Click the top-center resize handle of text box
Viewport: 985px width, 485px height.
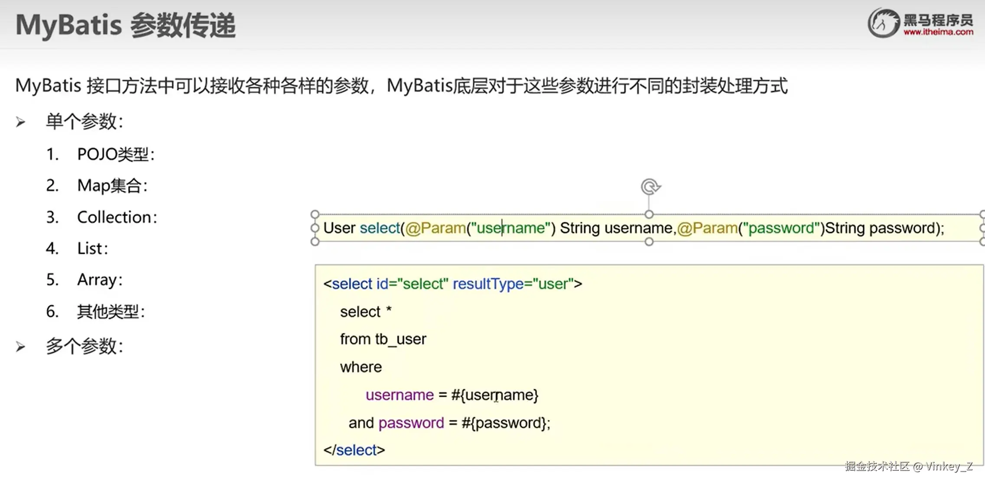[x=649, y=214]
